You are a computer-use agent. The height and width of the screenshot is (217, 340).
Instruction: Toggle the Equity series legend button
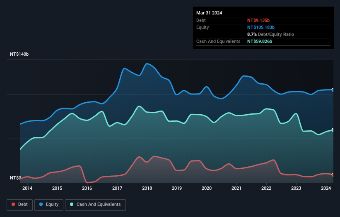(x=49, y=205)
